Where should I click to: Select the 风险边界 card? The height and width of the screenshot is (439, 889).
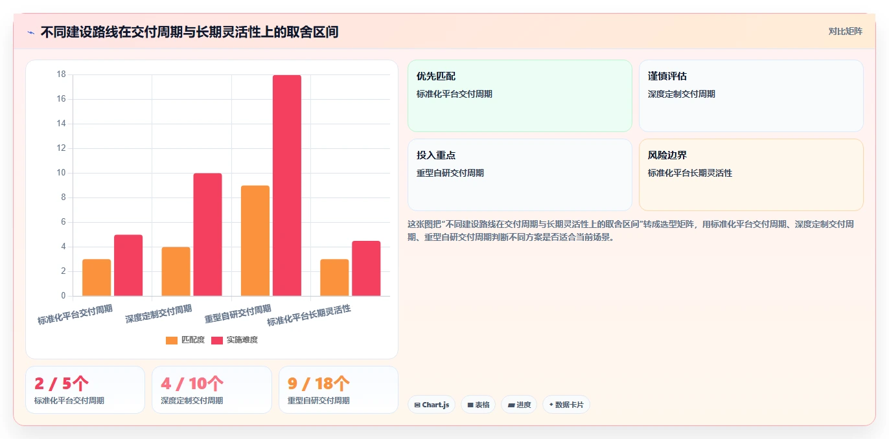tap(751, 175)
